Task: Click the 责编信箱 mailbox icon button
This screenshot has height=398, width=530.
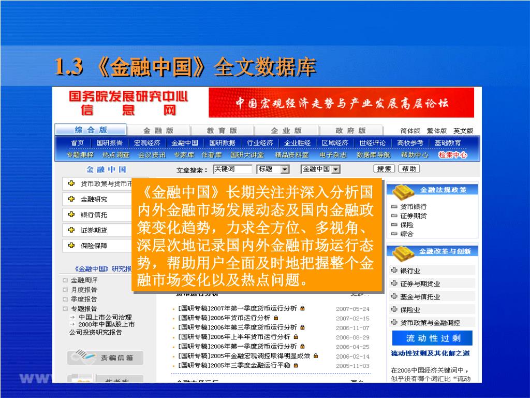Action: point(105,358)
